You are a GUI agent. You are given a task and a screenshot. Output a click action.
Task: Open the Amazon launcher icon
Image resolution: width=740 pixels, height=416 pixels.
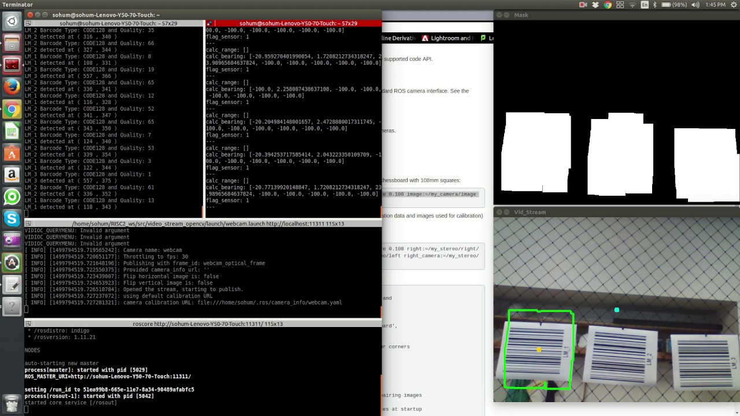tap(12, 175)
